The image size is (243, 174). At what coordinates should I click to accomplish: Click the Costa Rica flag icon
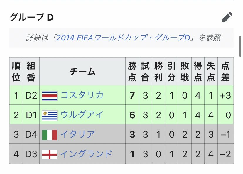click(x=50, y=96)
